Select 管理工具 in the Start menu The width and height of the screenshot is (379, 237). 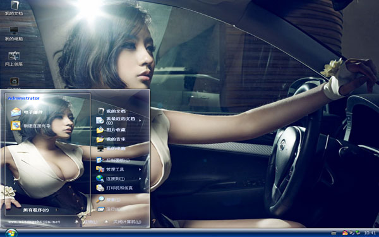[x=110, y=169]
